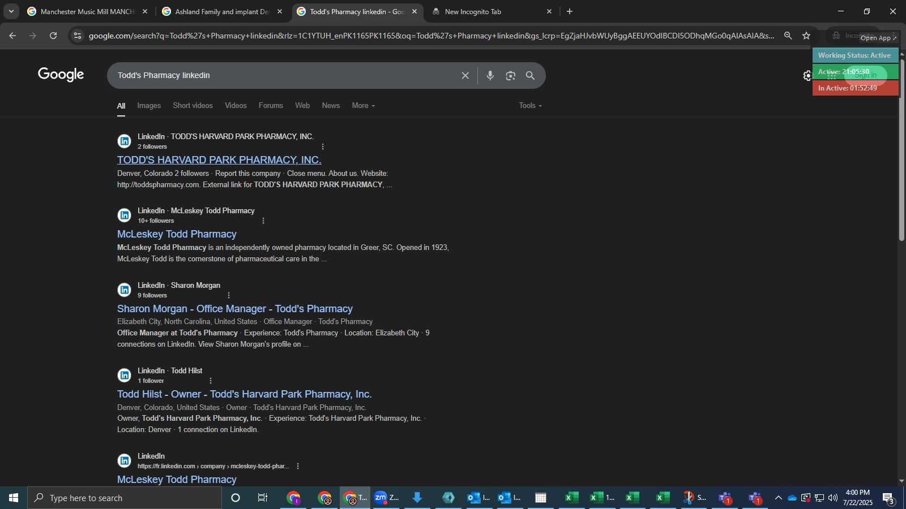Viewport: 906px width, 509px height.
Task: Expand the More filters dropdown
Action: point(363,106)
